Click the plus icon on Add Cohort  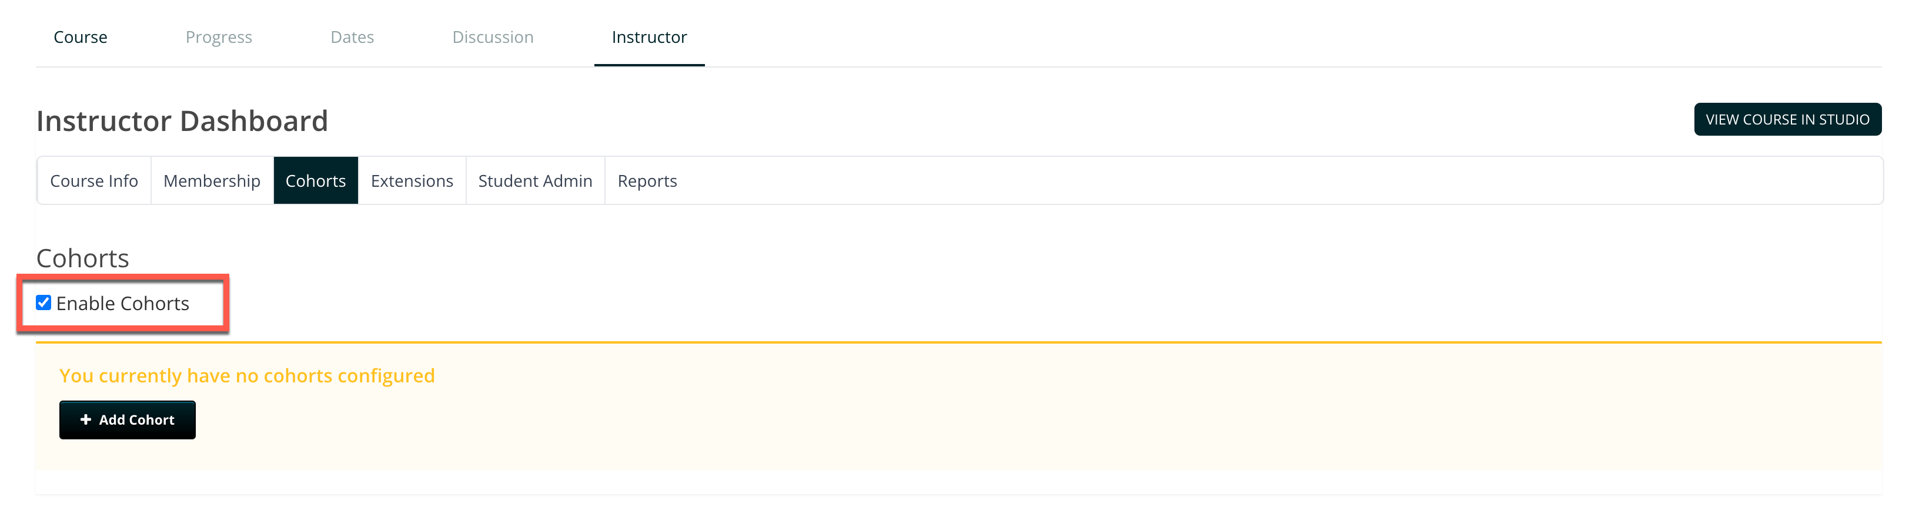(x=86, y=419)
